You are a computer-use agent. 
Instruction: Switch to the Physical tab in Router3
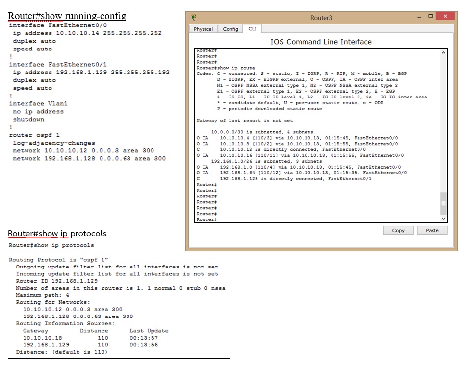pyautogui.click(x=204, y=29)
